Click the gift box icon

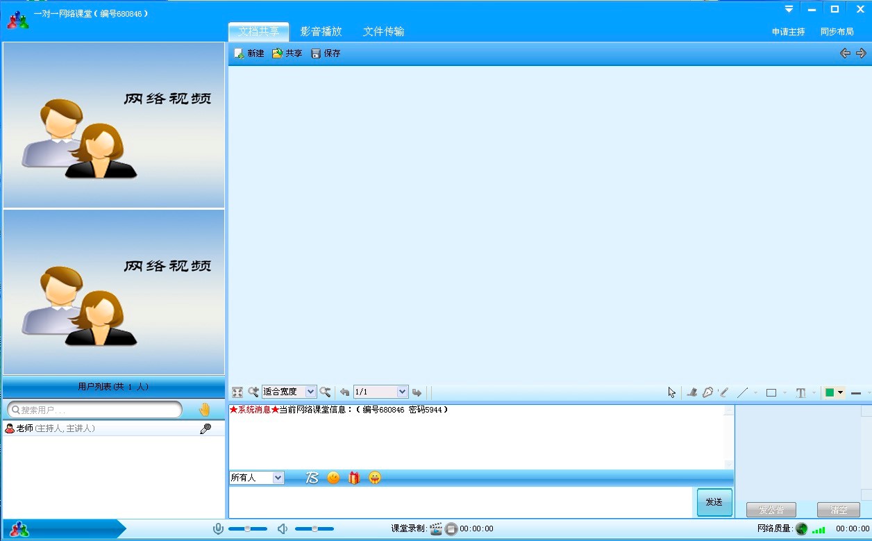(354, 478)
